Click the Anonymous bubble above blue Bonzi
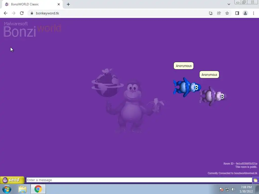The height and width of the screenshot is (194, 259). click(184, 66)
